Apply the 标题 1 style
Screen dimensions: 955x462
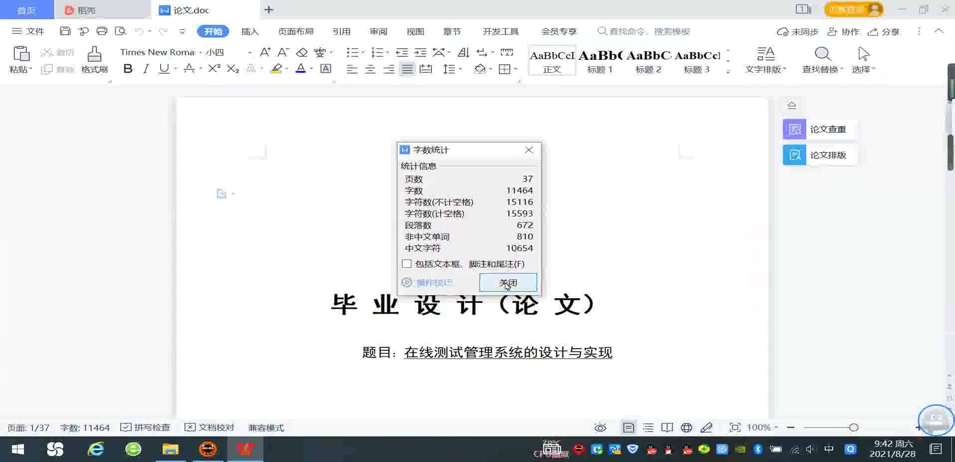click(x=600, y=60)
